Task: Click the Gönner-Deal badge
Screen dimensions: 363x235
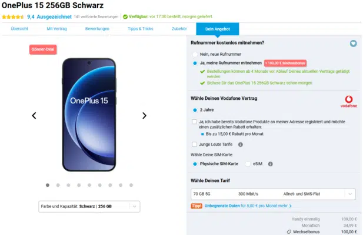Action: coord(42,49)
